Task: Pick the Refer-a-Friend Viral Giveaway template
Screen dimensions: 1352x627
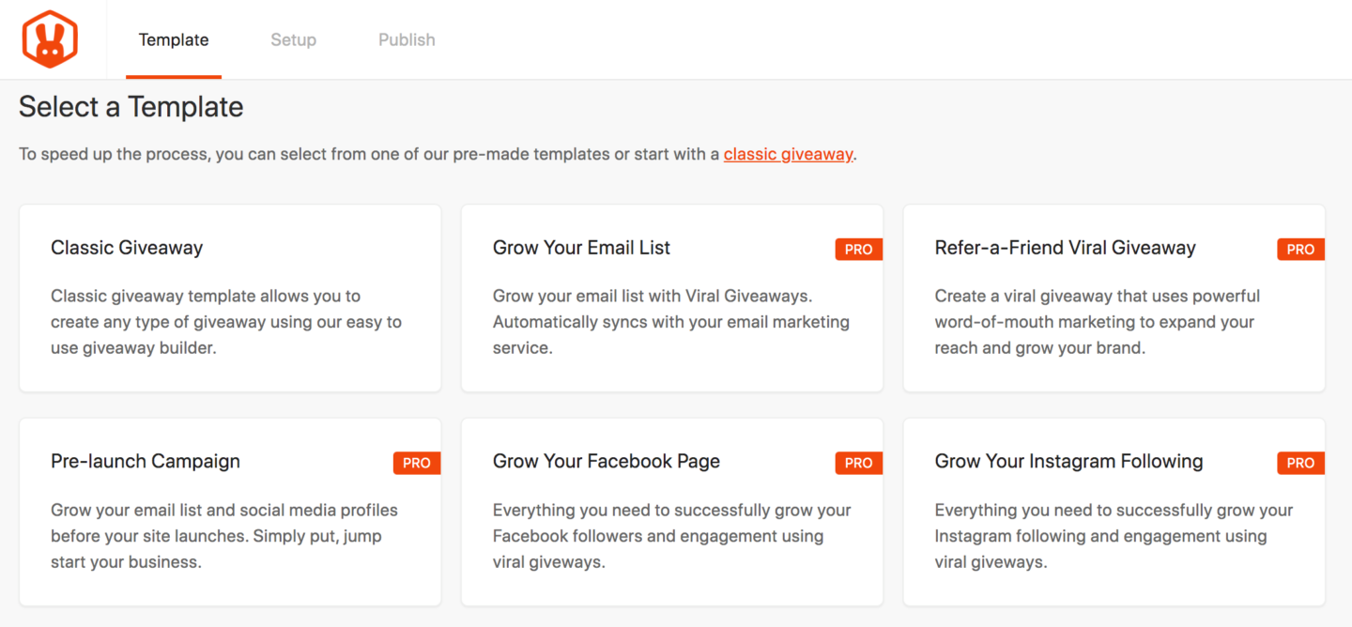Action: (x=1114, y=298)
